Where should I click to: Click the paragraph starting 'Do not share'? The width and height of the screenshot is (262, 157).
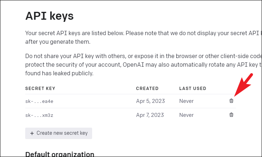(x=140, y=65)
